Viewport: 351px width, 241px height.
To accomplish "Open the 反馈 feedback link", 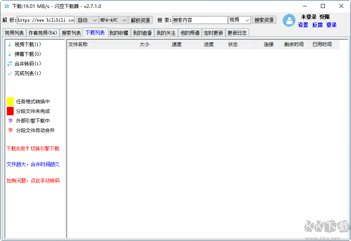I will [x=317, y=25].
